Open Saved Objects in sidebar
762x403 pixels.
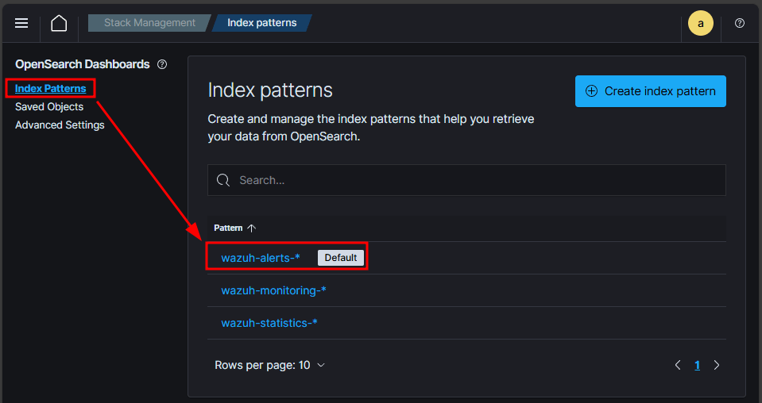(x=49, y=106)
